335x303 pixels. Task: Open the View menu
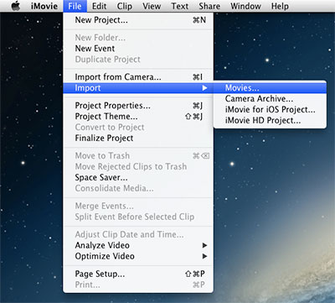coord(152,6)
